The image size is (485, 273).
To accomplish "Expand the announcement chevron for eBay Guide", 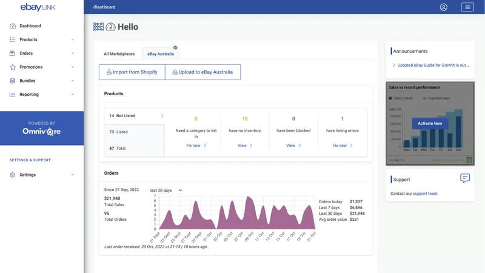I will click(393, 65).
